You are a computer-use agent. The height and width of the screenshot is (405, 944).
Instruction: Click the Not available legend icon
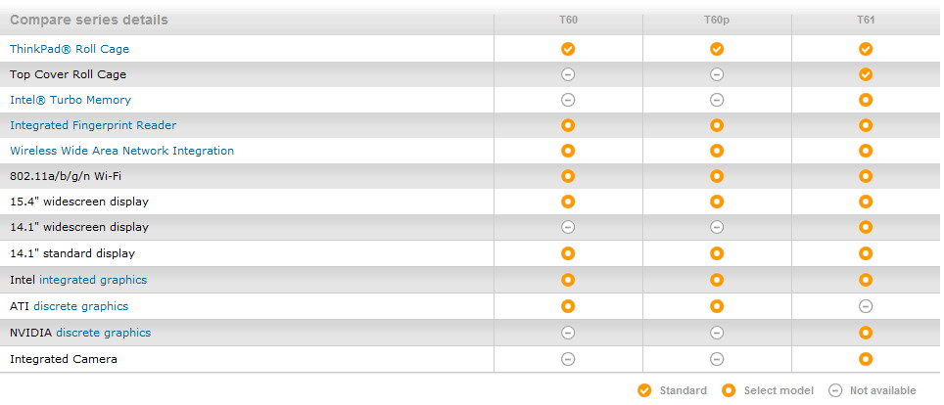click(x=835, y=390)
